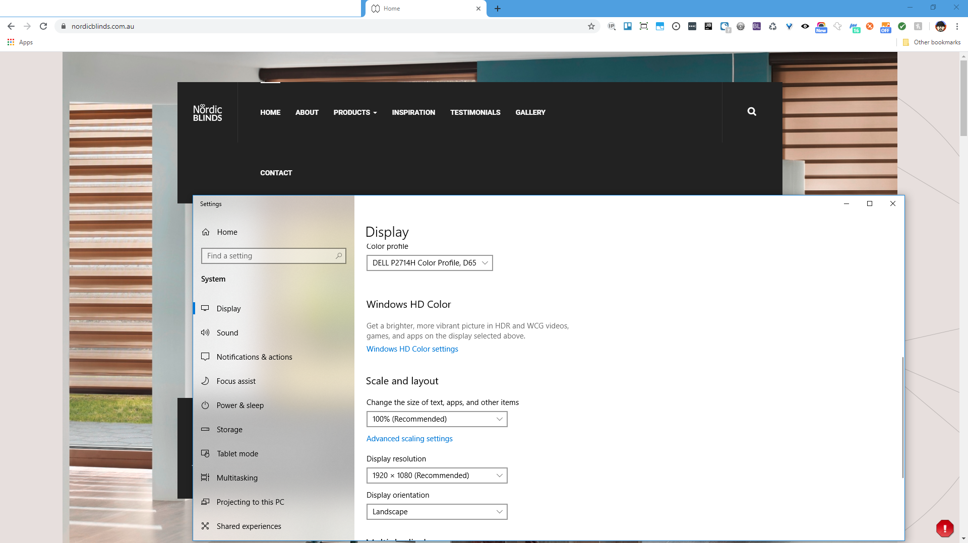Click the black eye extension icon
The width and height of the screenshot is (968, 543).
point(805,26)
